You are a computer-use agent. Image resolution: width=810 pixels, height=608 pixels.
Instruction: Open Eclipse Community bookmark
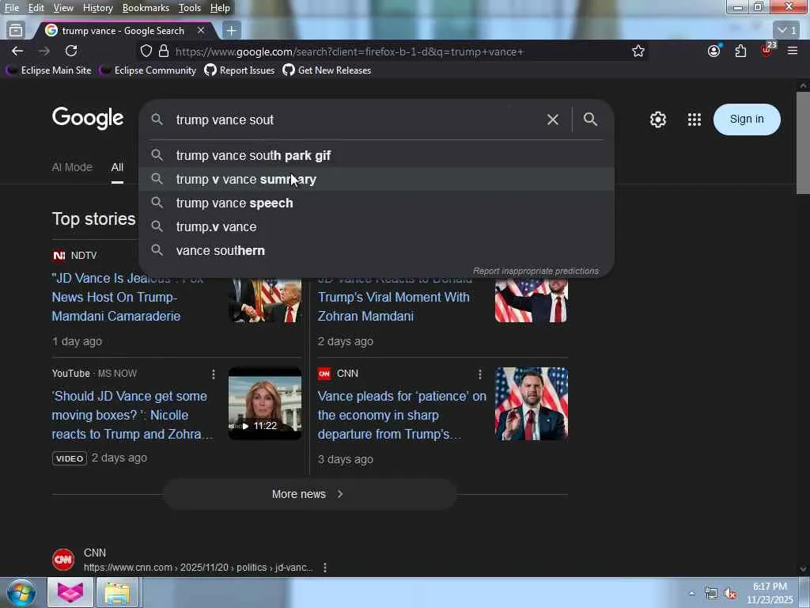click(148, 70)
